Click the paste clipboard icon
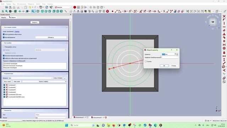 (x=26, y=7)
